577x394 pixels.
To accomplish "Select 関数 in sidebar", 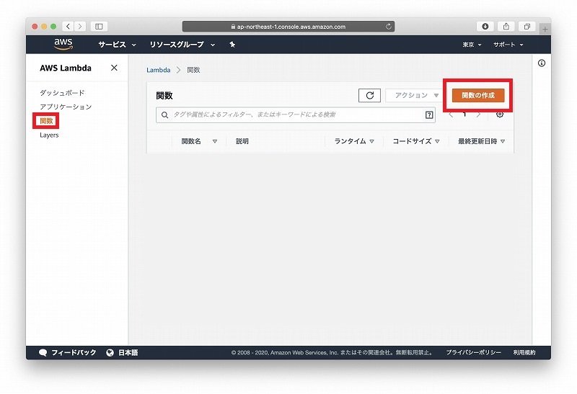I will [46, 120].
